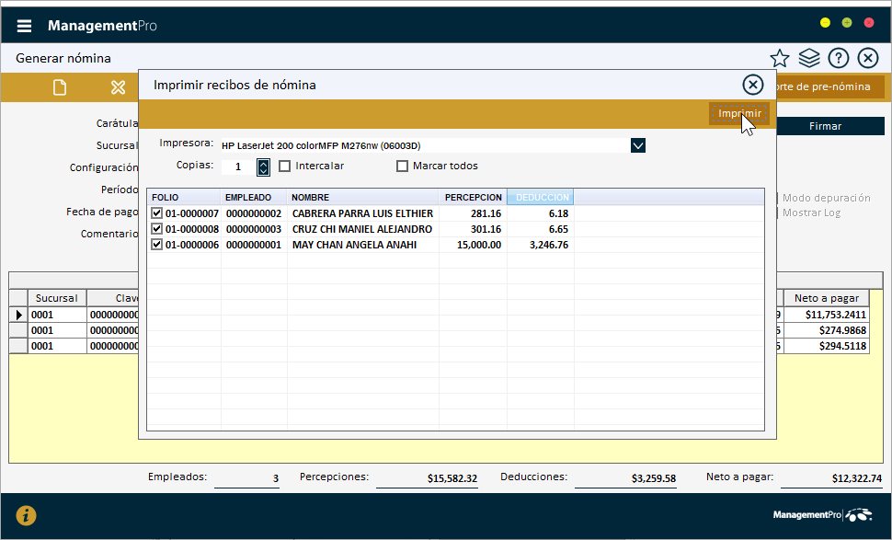Image resolution: width=892 pixels, height=540 pixels.
Task: Check the Marcar todos checkbox
Action: click(x=402, y=167)
